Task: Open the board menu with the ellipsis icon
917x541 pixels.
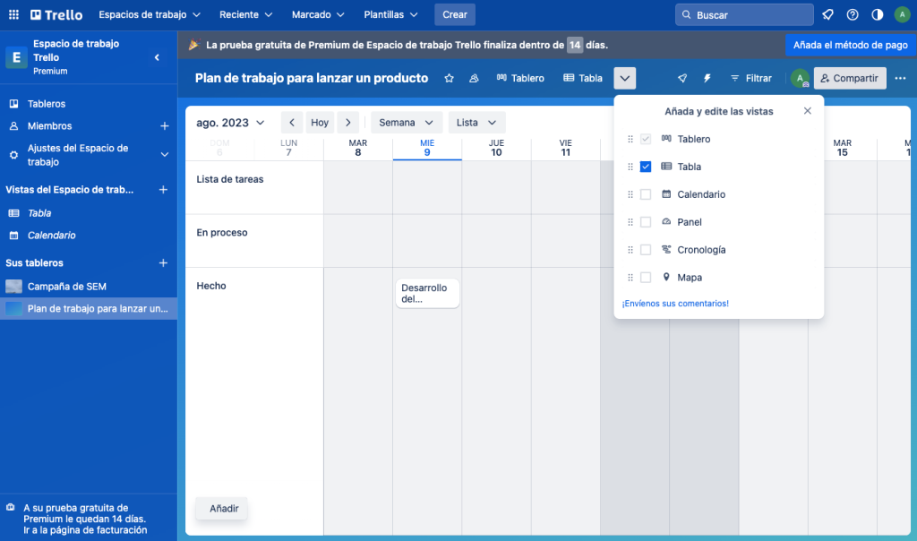Action: (x=899, y=78)
